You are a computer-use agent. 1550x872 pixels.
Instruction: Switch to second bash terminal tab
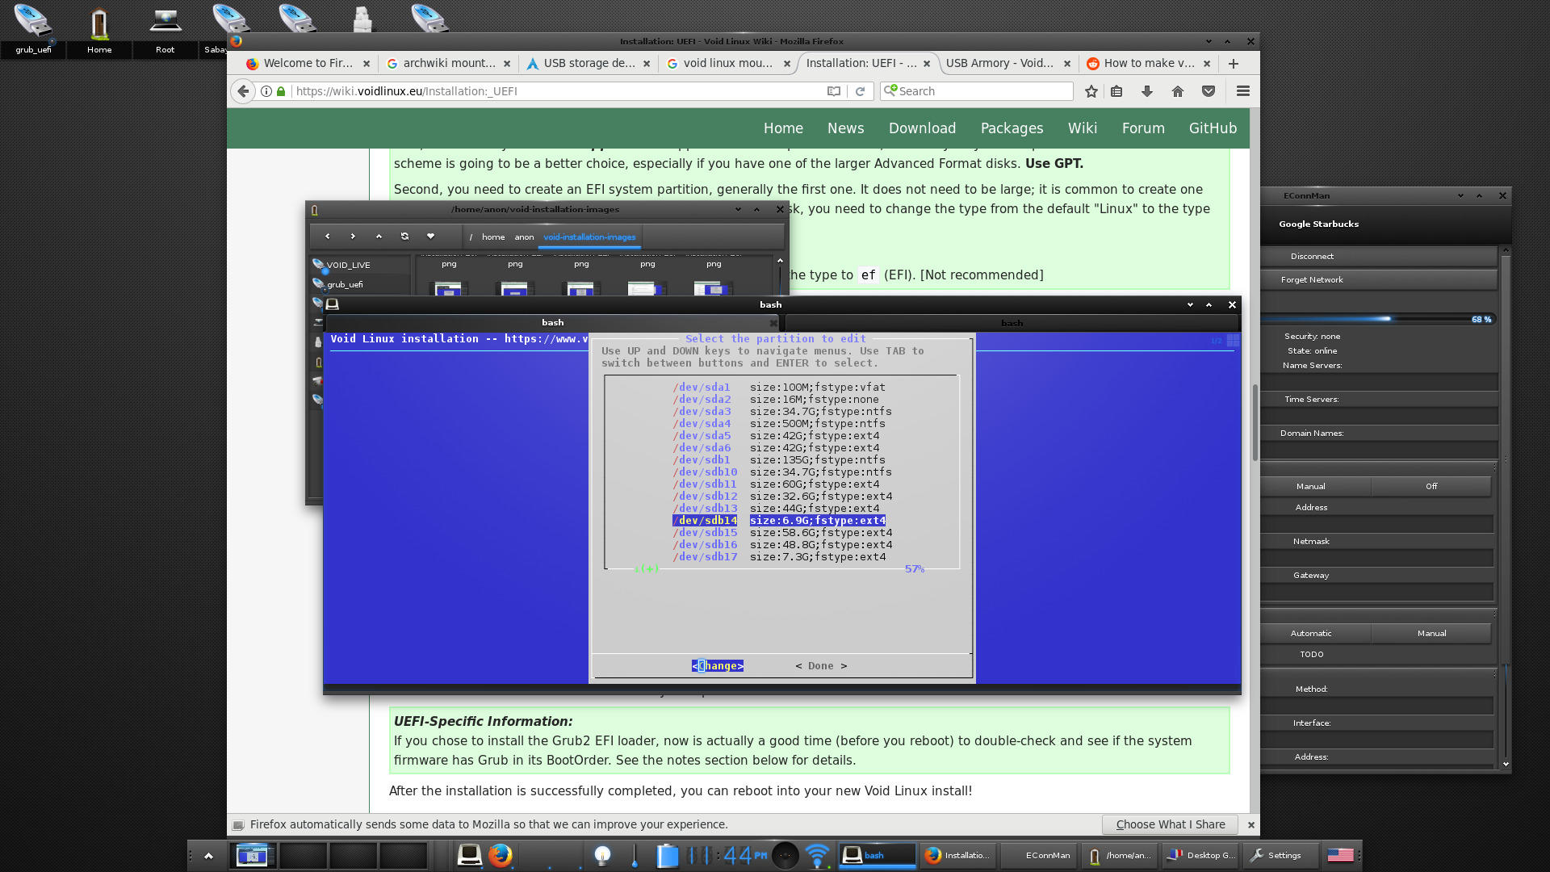pyautogui.click(x=1012, y=323)
